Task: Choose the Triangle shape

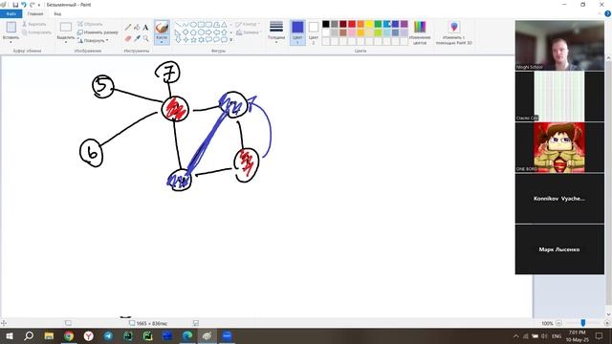Action: tap(224, 25)
